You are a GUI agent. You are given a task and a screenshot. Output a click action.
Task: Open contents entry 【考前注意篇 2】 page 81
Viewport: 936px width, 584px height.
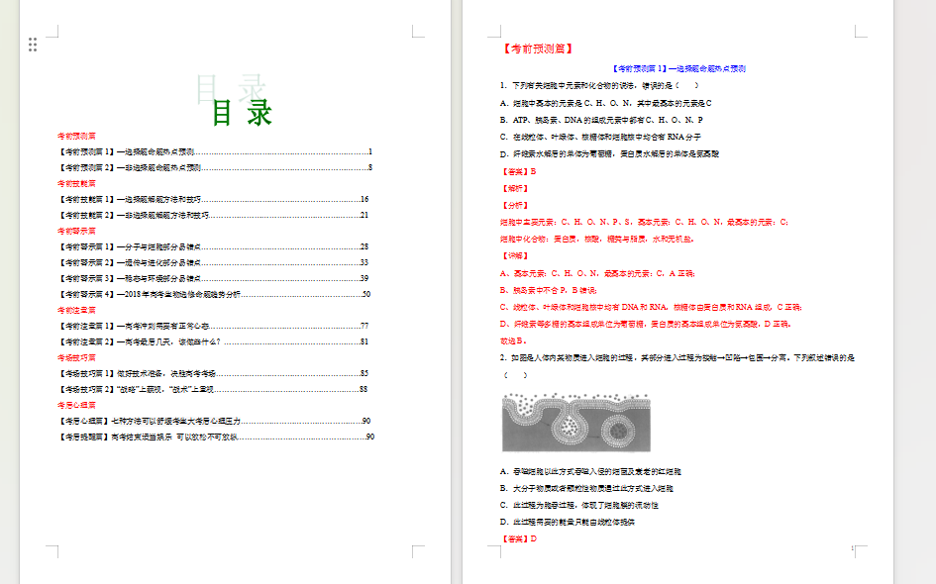coord(213,341)
